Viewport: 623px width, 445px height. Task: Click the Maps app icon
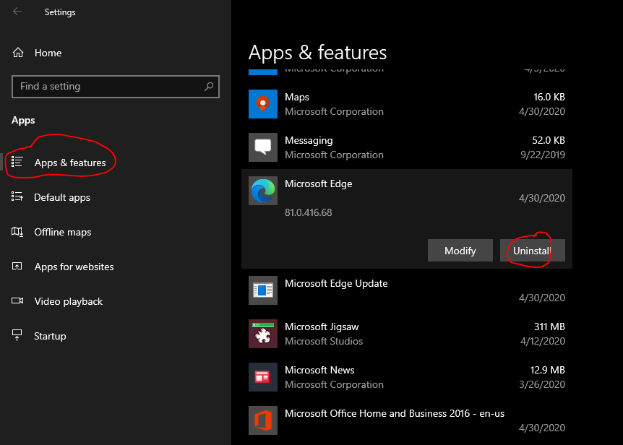(x=262, y=104)
